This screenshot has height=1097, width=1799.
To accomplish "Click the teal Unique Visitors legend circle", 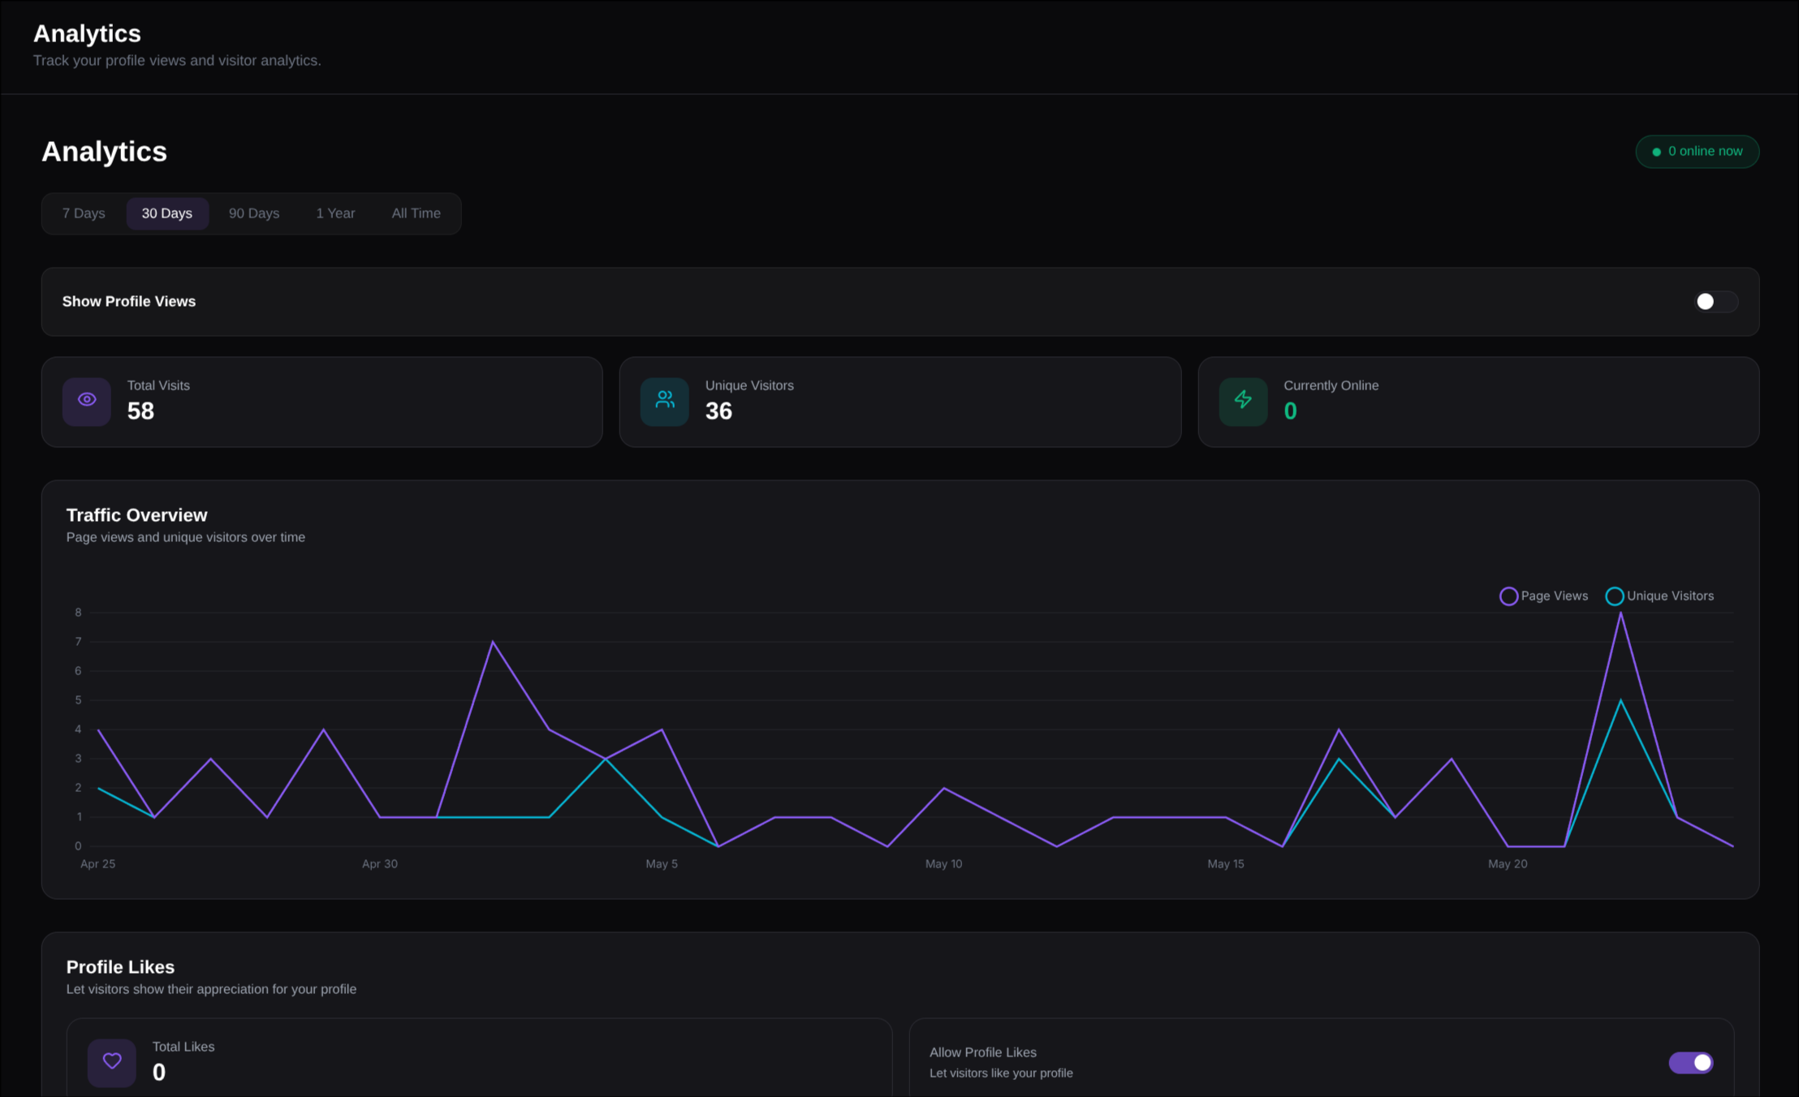I will tap(1615, 596).
